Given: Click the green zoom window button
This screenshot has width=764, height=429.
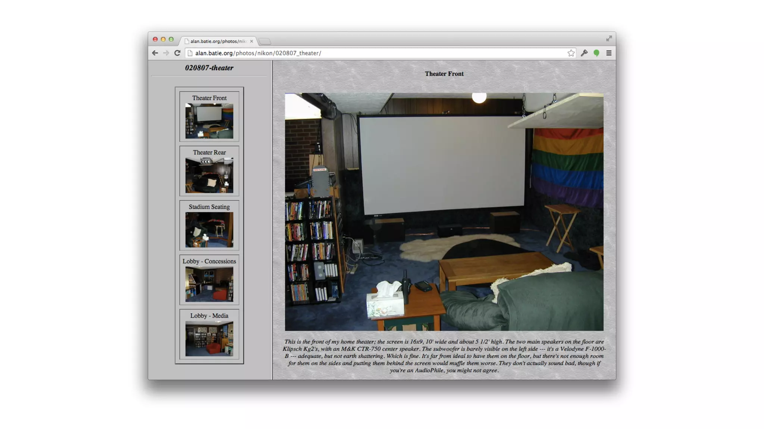Looking at the screenshot, I should coord(171,39).
